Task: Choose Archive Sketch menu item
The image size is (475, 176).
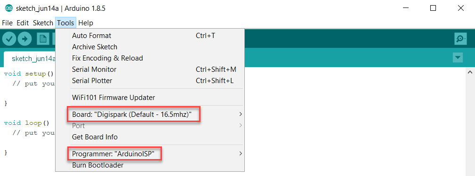Action: [150, 47]
